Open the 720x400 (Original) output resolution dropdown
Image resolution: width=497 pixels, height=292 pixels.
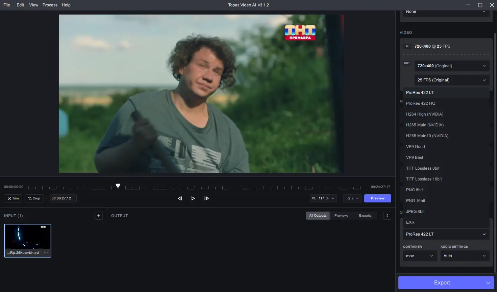click(452, 66)
